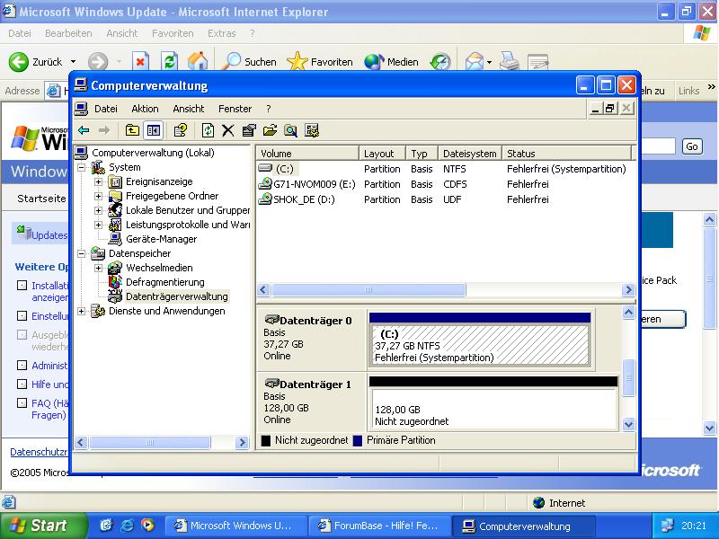Expand the Ereignisanzeige node
Image resolution: width=719 pixels, height=539 pixels.
click(x=99, y=182)
